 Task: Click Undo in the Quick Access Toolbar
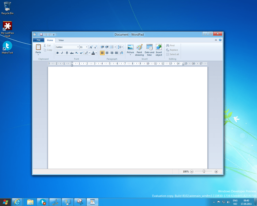[46, 35]
